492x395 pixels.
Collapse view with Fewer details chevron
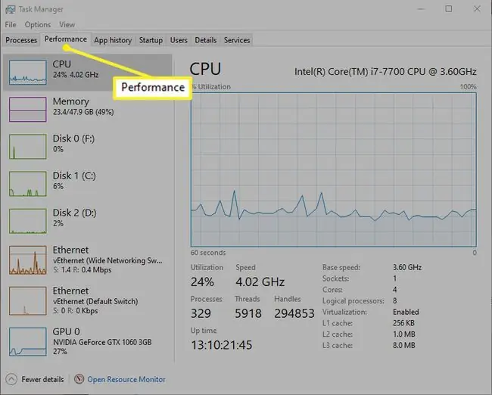pyautogui.click(x=11, y=379)
